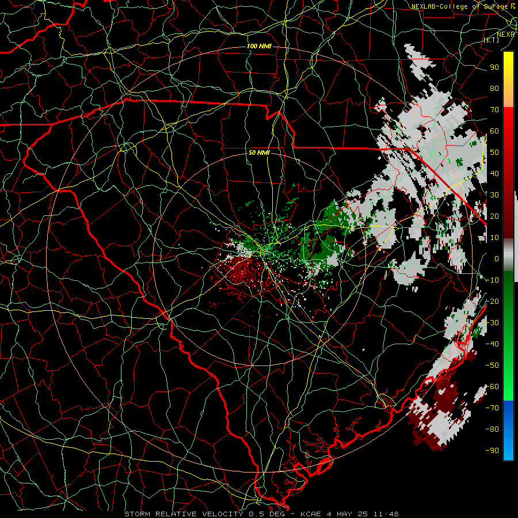This screenshot has height=518, width=518.
Task: Click the "100 NMI" range ring label
Action: tap(259, 46)
